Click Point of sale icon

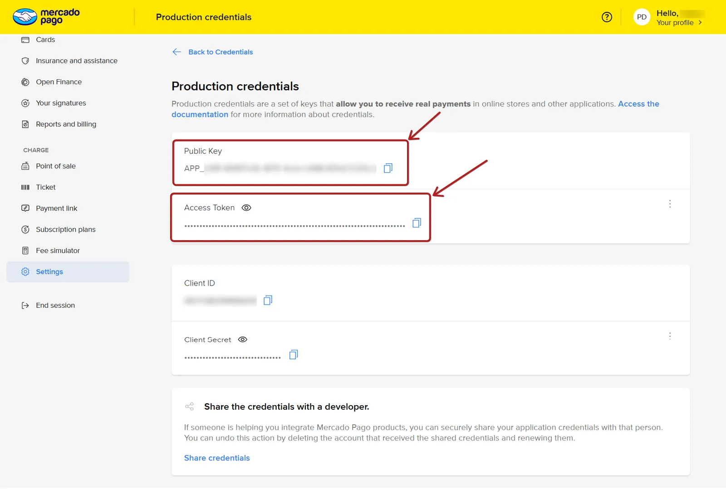coord(25,166)
